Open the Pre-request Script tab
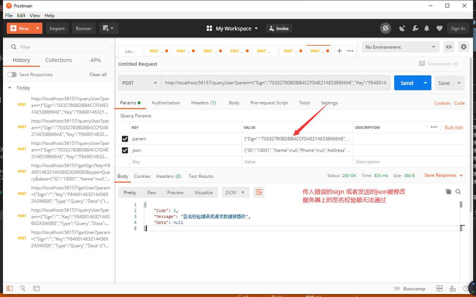This screenshot has height=297, width=476. pyautogui.click(x=269, y=103)
